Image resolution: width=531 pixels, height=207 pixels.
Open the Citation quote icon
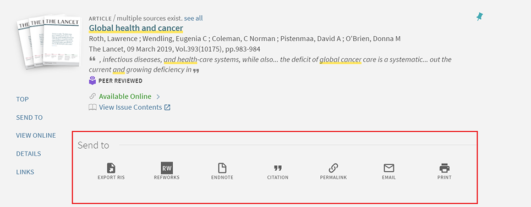[278, 168]
